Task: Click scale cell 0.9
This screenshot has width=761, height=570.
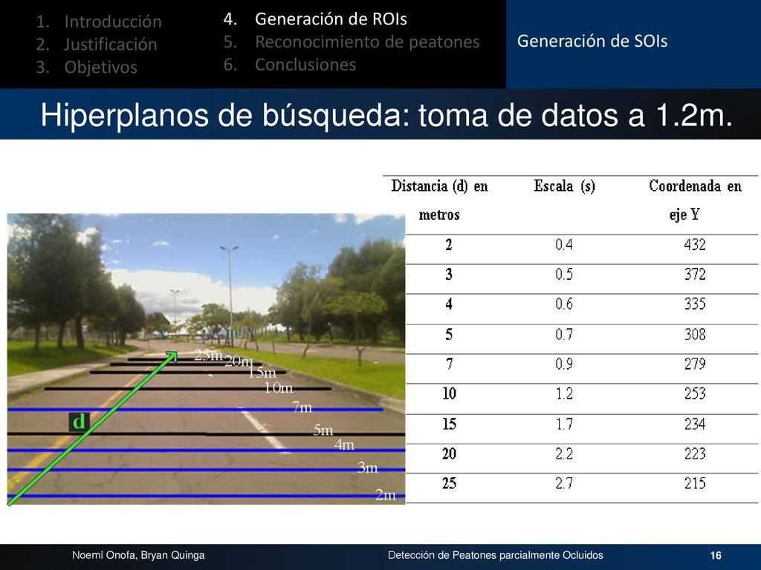Action: [x=564, y=364]
